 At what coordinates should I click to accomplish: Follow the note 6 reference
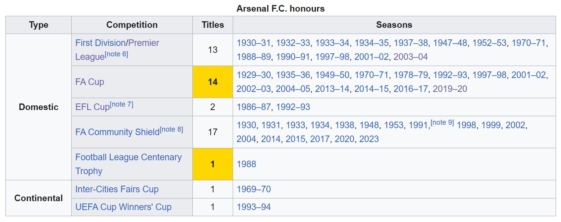117,54
